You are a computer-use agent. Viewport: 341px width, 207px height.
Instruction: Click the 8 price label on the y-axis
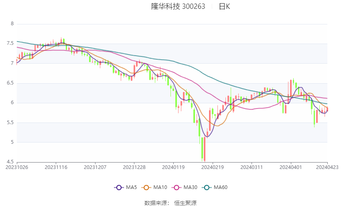12,24
